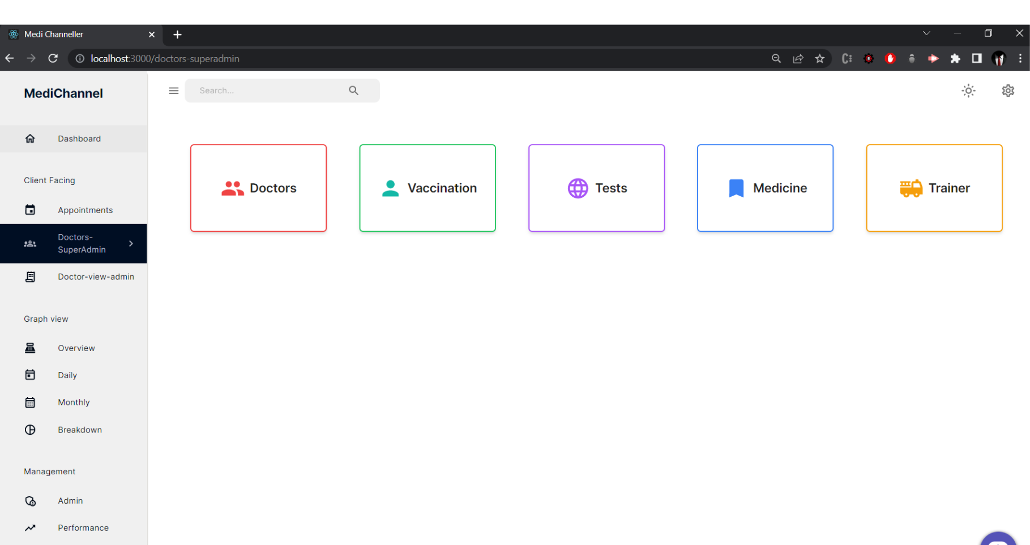Click the Trainer card with the truck icon
The width and height of the screenshot is (1030, 545).
click(934, 188)
